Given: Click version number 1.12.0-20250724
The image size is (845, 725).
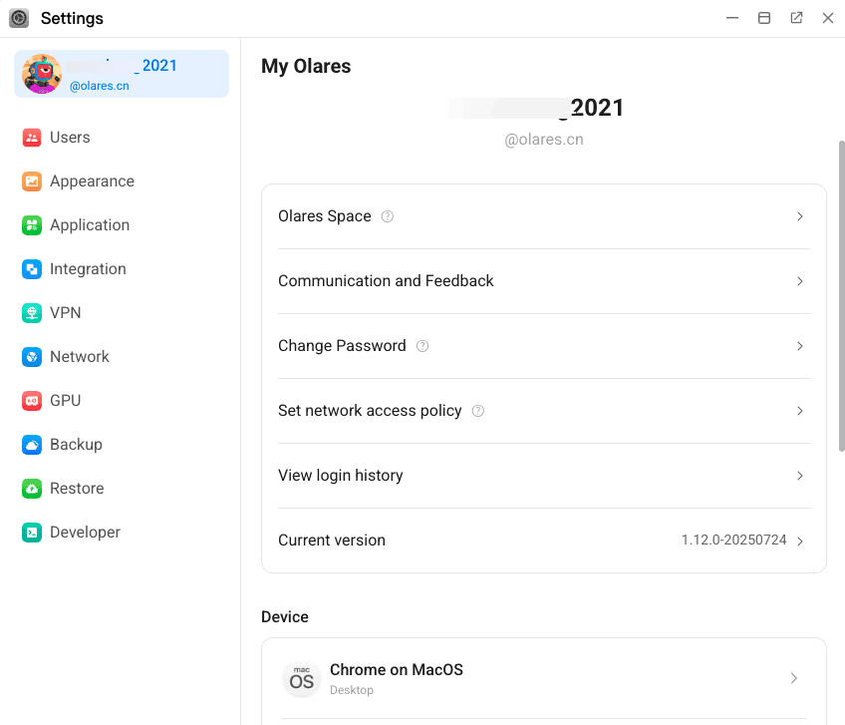Looking at the screenshot, I should coord(734,540).
